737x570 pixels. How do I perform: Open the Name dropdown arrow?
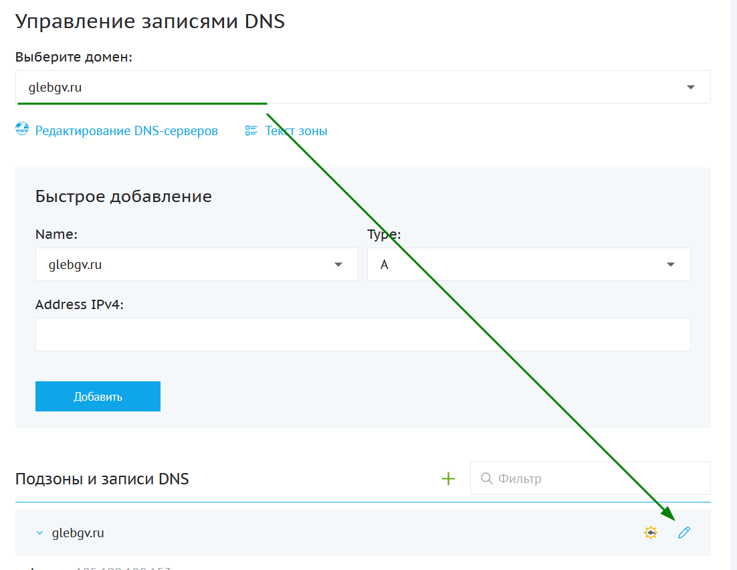338,264
